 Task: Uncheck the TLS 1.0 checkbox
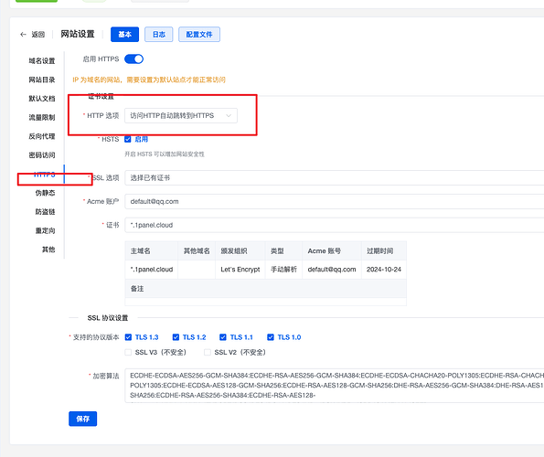(x=271, y=337)
